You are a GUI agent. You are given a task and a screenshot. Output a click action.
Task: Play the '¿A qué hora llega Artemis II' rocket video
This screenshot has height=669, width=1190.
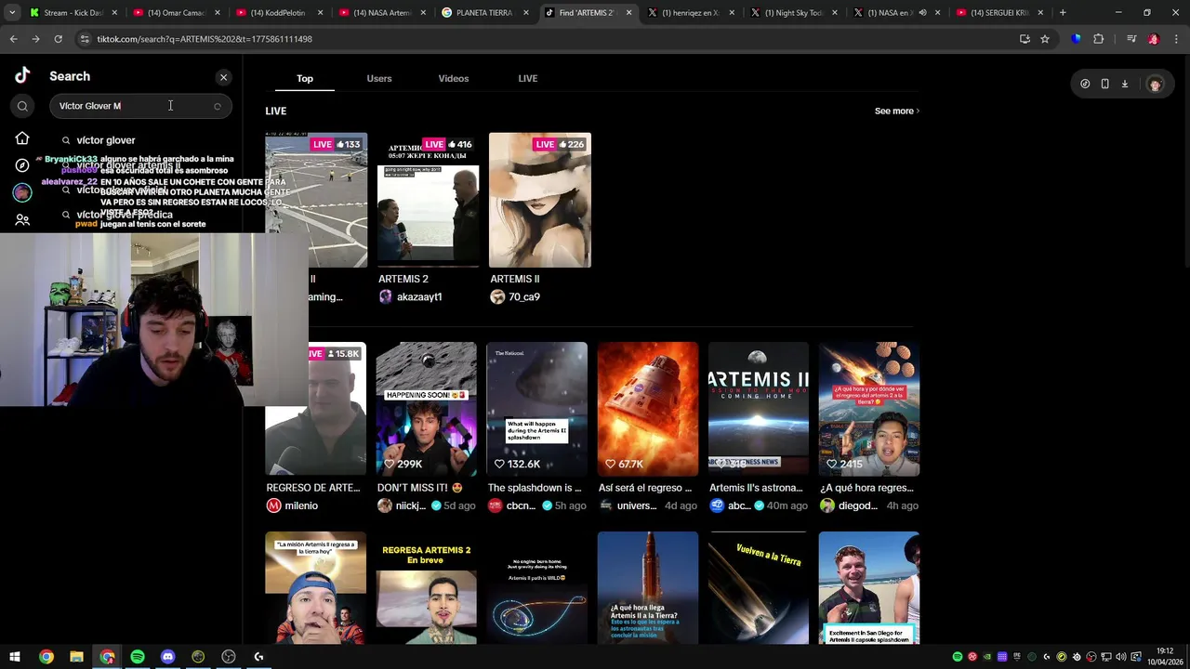tap(648, 588)
